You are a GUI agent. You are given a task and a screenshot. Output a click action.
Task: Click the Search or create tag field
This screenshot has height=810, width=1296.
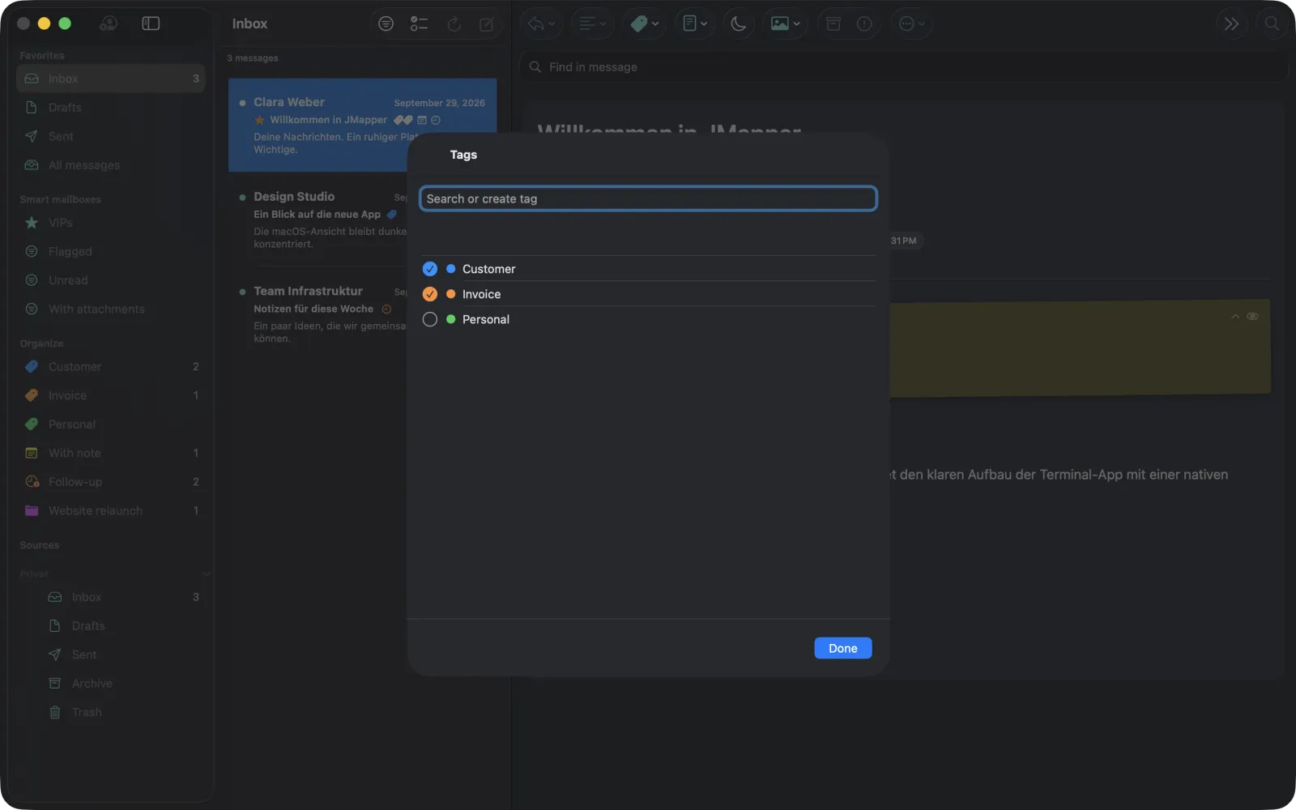point(648,198)
